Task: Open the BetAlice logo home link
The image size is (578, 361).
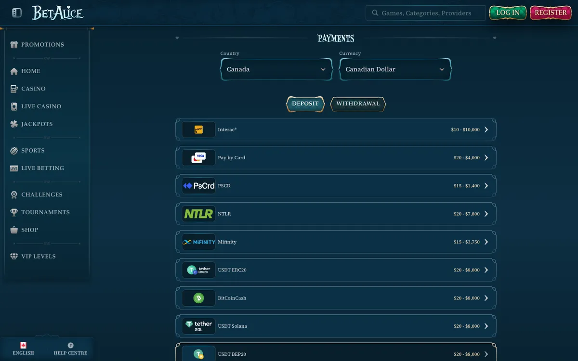Action: pyautogui.click(x=58, y=13)
